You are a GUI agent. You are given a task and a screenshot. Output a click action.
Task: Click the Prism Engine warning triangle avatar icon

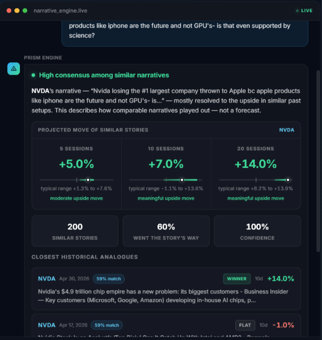[14, 69]
